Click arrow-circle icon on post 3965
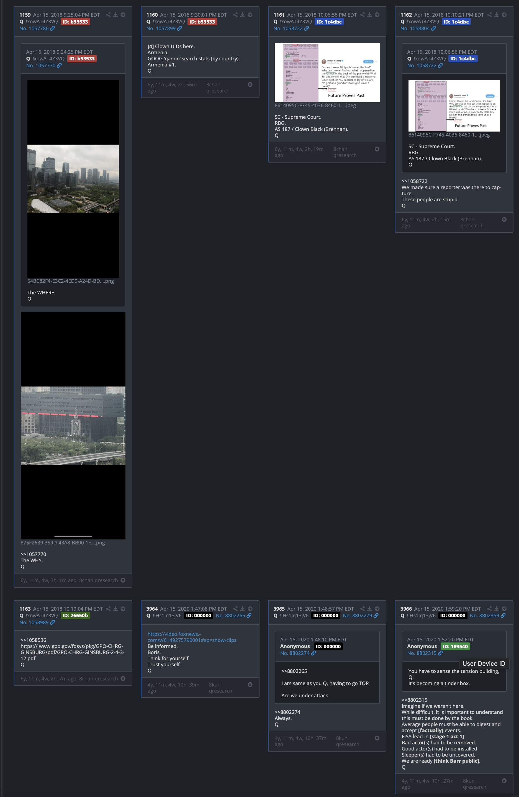Image resolution: width=519 pixels, height=797 pixels. pyautogui.click(x=377, y=609)
